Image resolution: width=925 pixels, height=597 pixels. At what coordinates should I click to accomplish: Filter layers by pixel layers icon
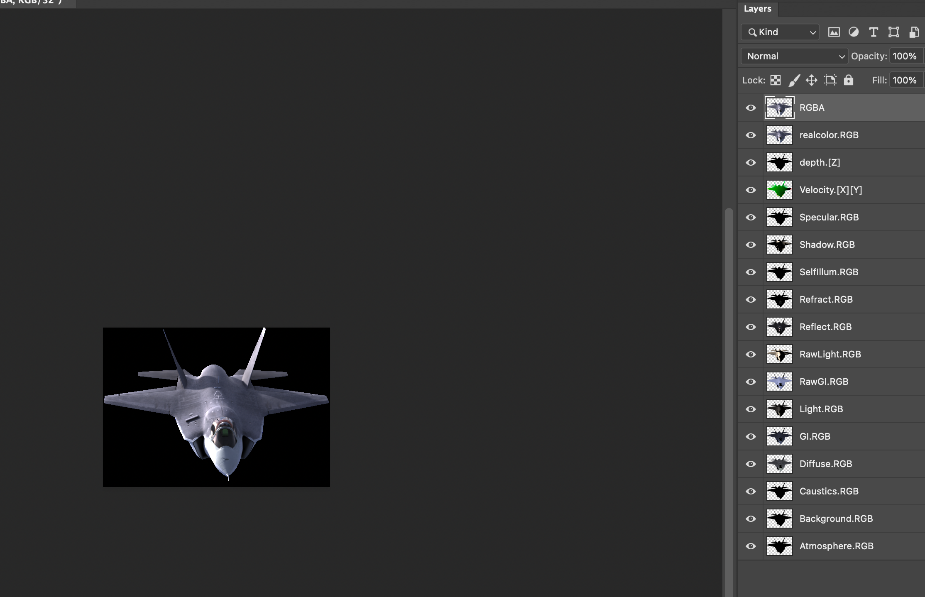[x=834, y=32]
